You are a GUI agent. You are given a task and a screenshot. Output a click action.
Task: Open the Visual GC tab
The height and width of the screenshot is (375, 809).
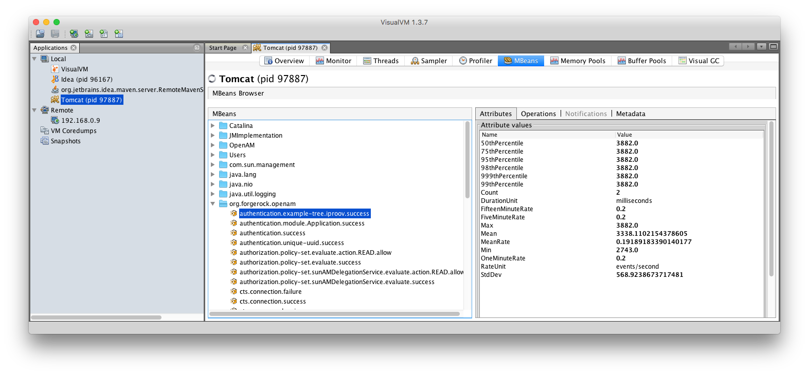699,61
